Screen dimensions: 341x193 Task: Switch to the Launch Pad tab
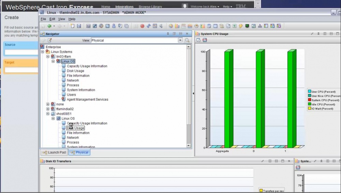point(54,152)
